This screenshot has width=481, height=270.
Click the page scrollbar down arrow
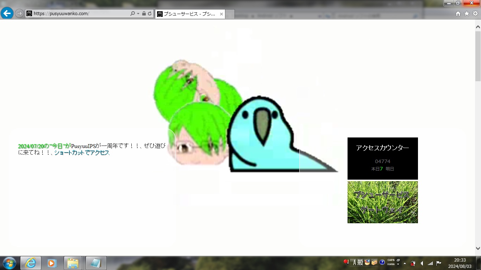coord(478,249)
